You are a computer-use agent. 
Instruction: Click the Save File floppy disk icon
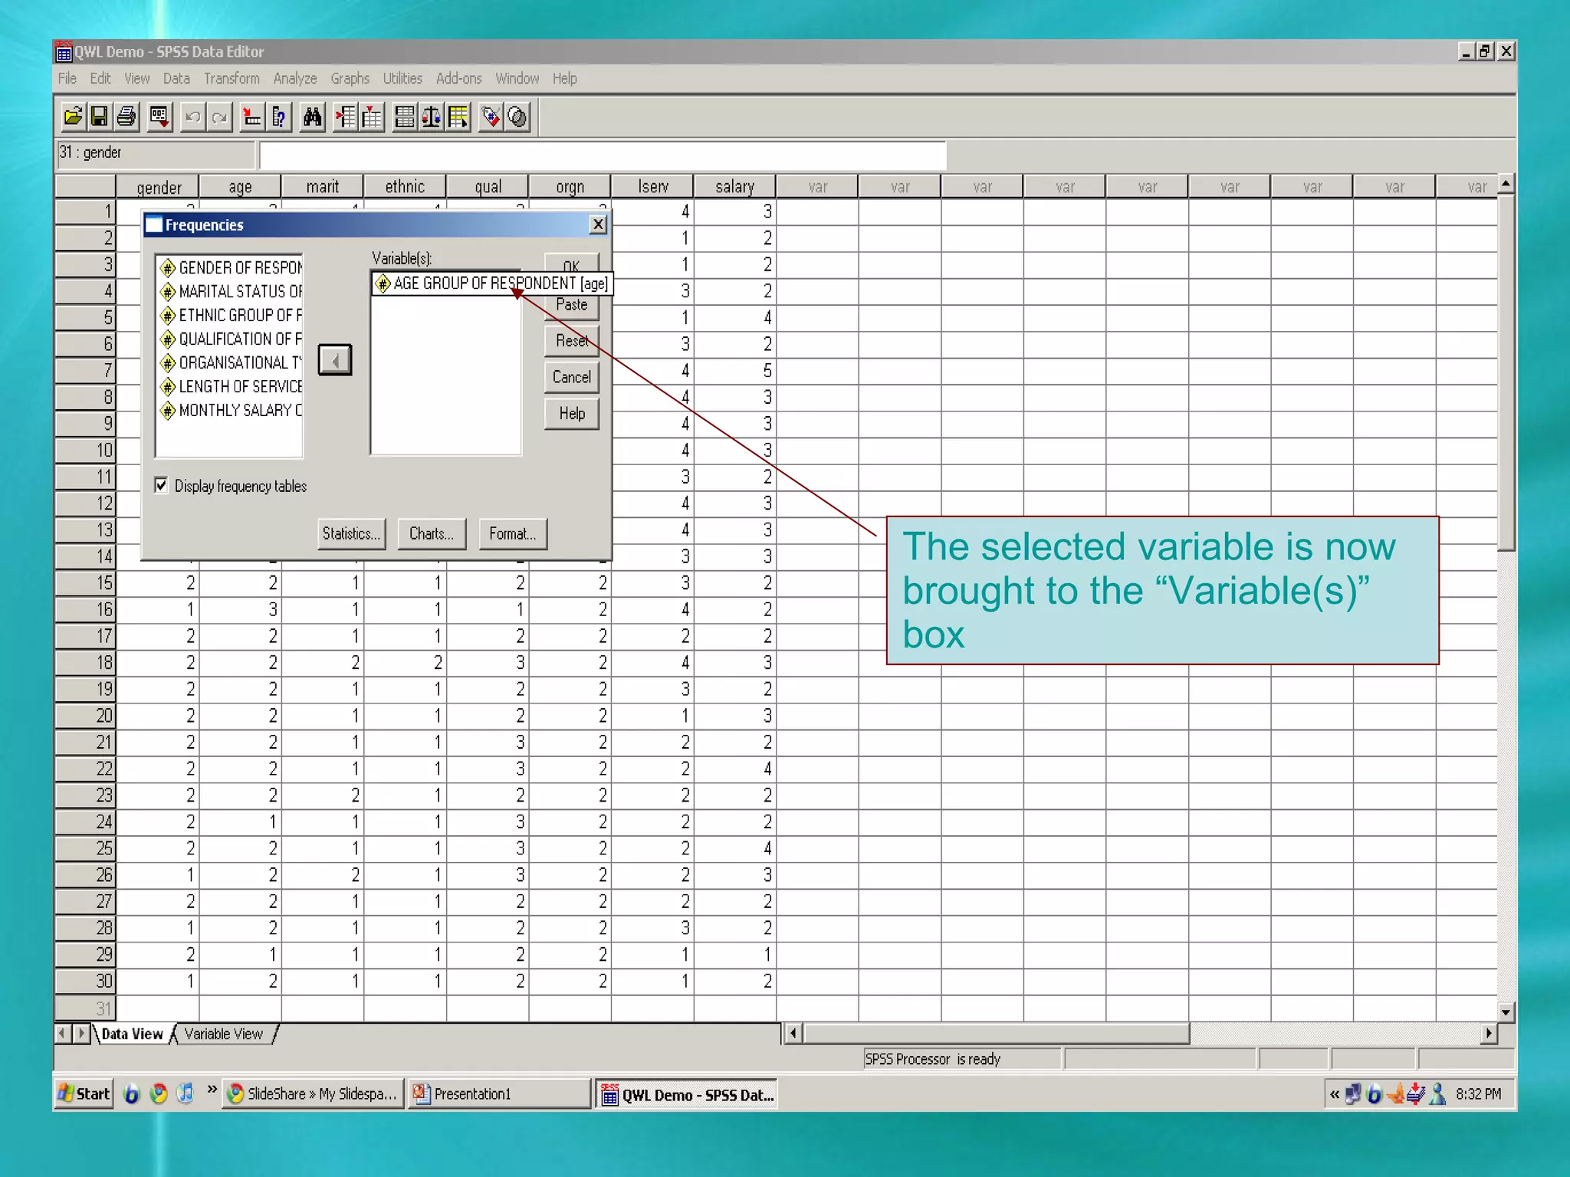point(99,117)
